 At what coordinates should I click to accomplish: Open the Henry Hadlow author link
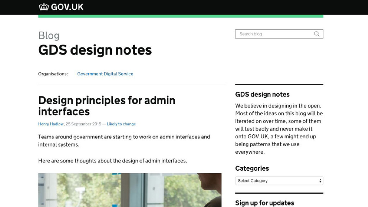pyautogui.click(x=51, y=124)
